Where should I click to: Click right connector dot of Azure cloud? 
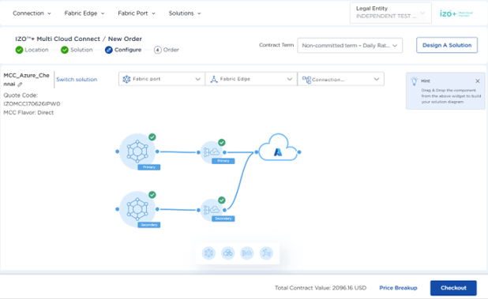coord(299,152)
